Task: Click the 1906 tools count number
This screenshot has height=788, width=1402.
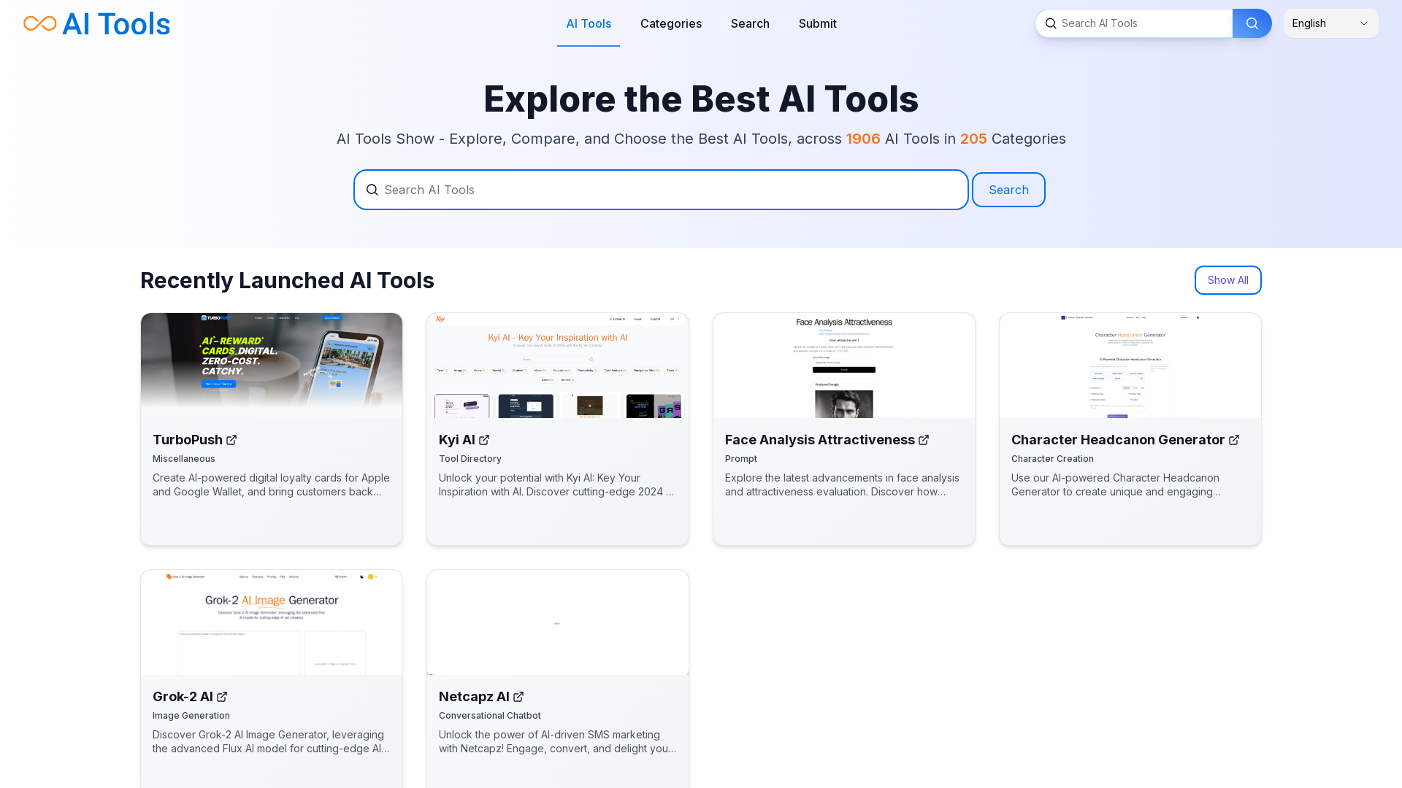Action: pyautogui.click(x=863, y=139)
